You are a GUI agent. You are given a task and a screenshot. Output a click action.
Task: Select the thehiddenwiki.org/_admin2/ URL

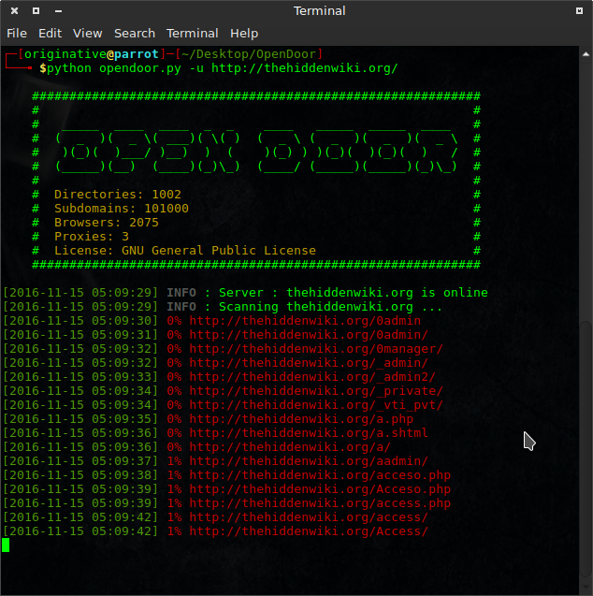click(312, 377)
